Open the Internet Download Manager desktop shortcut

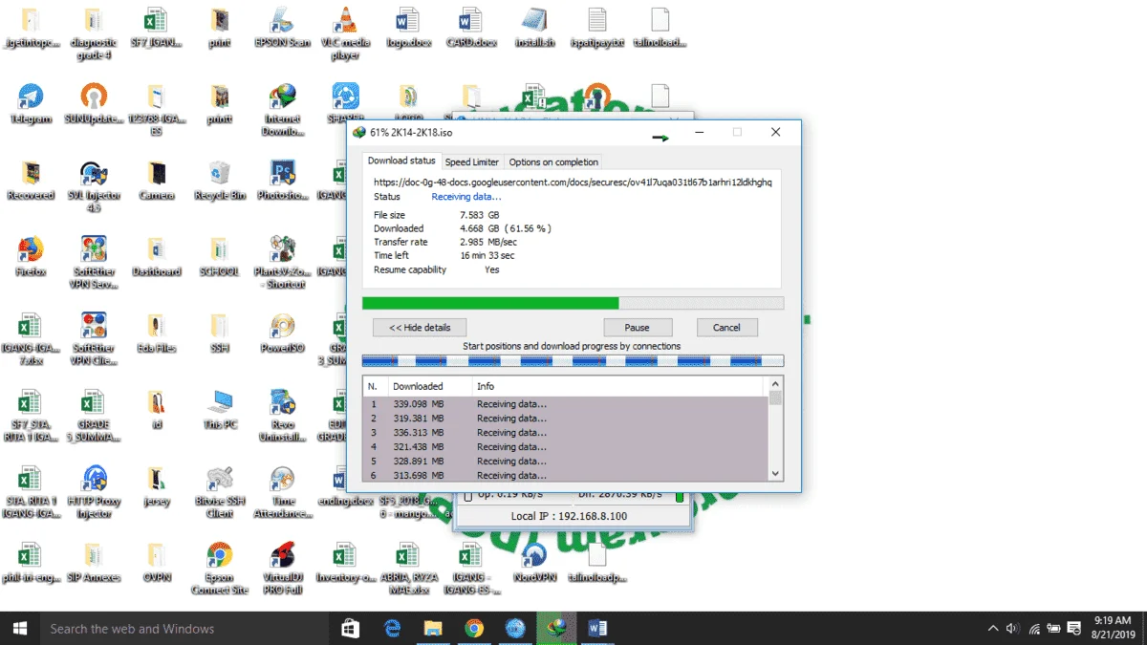click(x=282, y=110)
